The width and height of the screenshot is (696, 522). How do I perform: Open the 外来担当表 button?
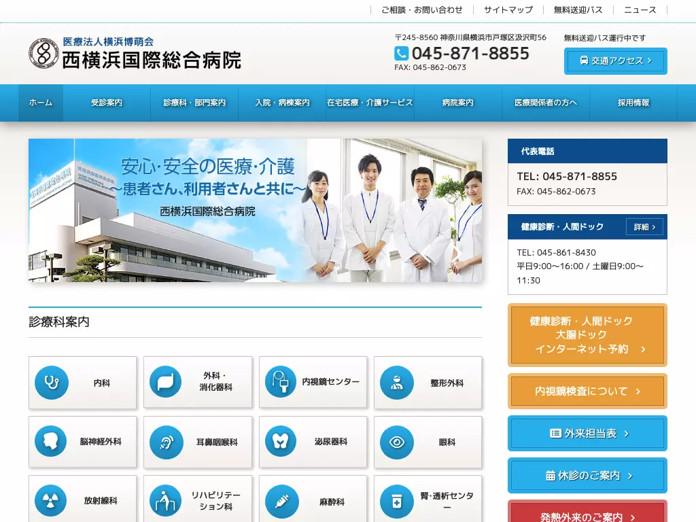point(587,433)
